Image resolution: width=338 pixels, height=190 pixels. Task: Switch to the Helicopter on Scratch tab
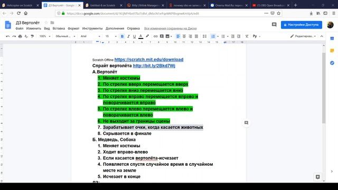click(x=19, y=5)
